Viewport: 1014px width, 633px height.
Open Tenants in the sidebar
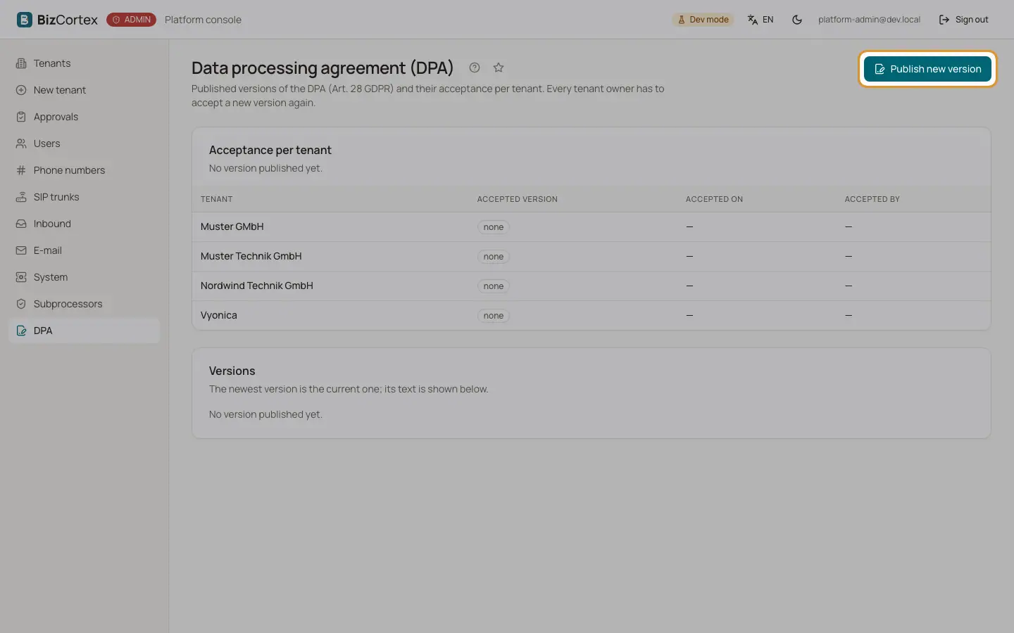(x=84, y=63)
